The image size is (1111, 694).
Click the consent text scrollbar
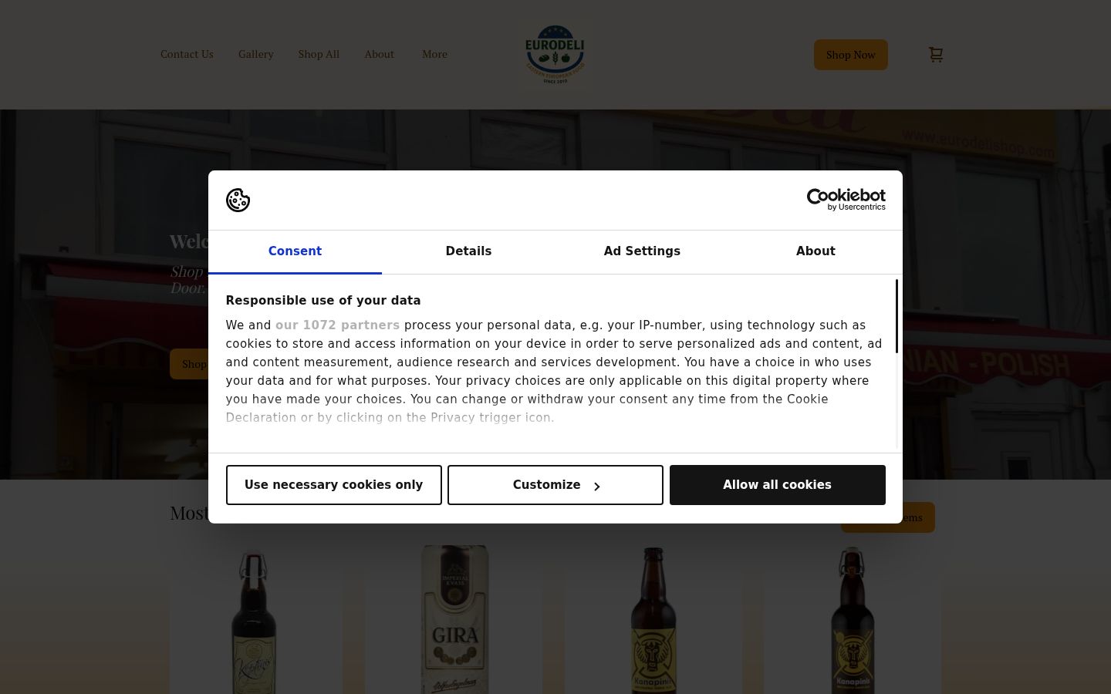897,316
